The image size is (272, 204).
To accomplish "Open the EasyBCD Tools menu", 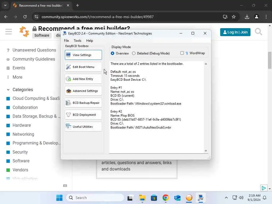I will coord(78,40).
